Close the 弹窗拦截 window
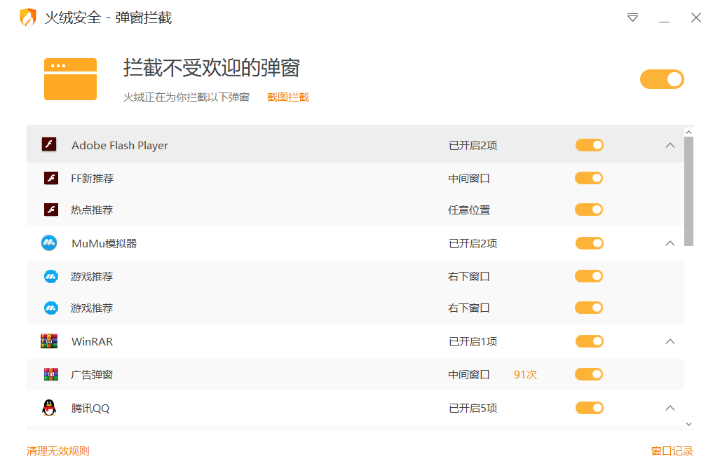The image size is (720, 473). [695, 18]
